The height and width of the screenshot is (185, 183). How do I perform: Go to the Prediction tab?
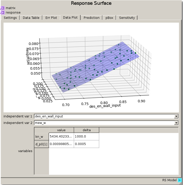tap(91, 18)
